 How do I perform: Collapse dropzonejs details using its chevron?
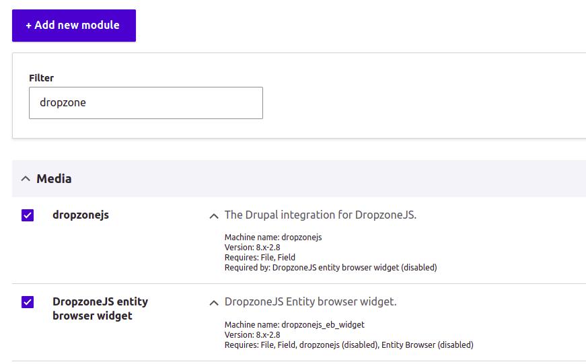pyautogui.click(x=213, y=216)
